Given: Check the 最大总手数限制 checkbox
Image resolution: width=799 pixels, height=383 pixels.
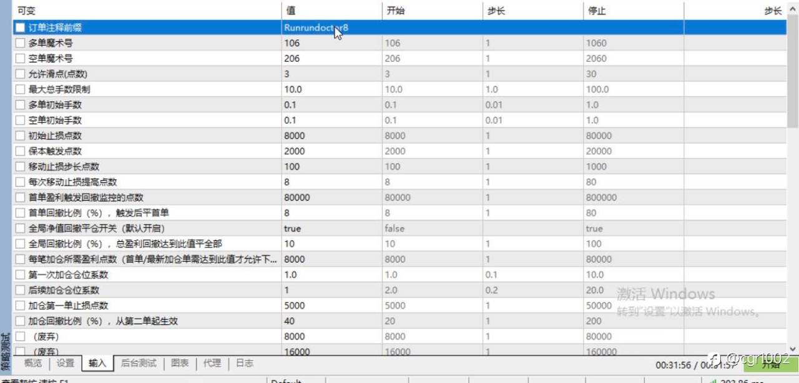Looking at the screenshot, I should (21, 89).
